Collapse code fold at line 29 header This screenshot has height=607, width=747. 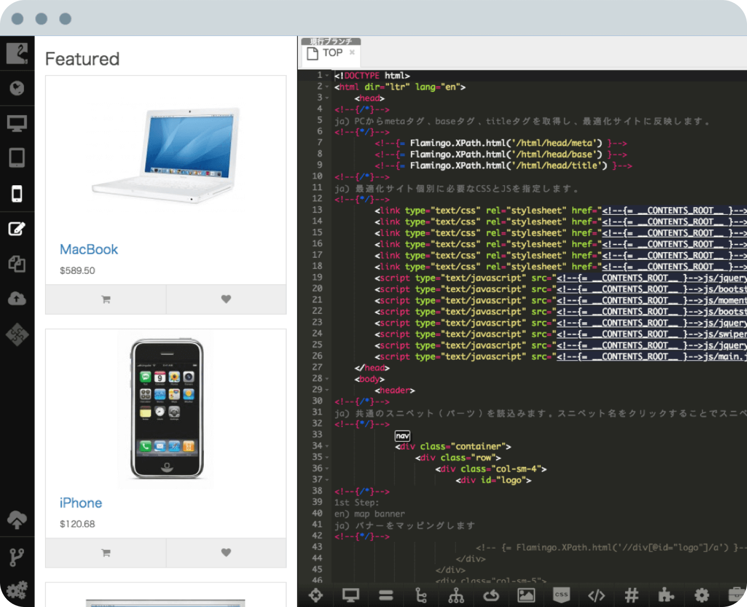(x=327, y=390)
